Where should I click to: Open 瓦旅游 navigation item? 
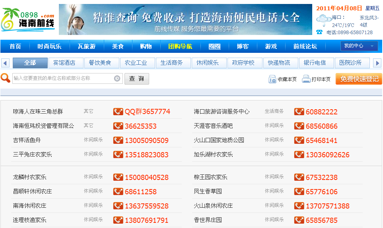tap(87, 46)
